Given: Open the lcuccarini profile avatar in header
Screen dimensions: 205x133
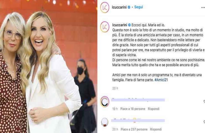Looking at the screenshot, I should pyautogui.click(x=105, y=7).
